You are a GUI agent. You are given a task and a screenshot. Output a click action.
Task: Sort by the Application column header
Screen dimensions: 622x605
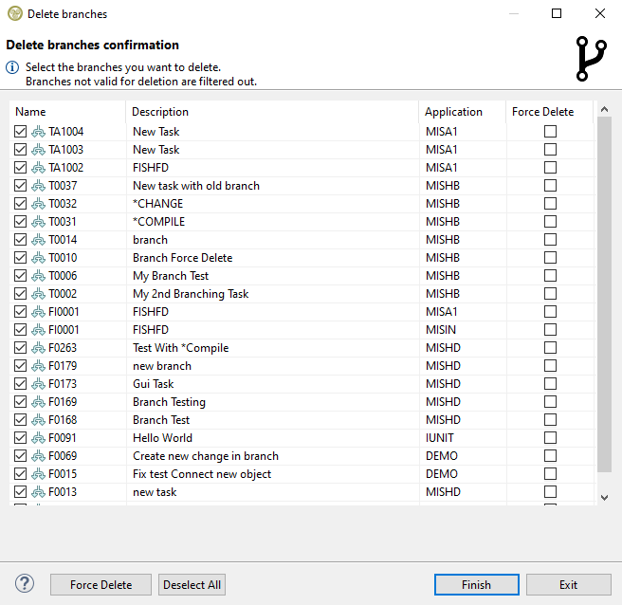pyautogui.click(x=453, y=112)
